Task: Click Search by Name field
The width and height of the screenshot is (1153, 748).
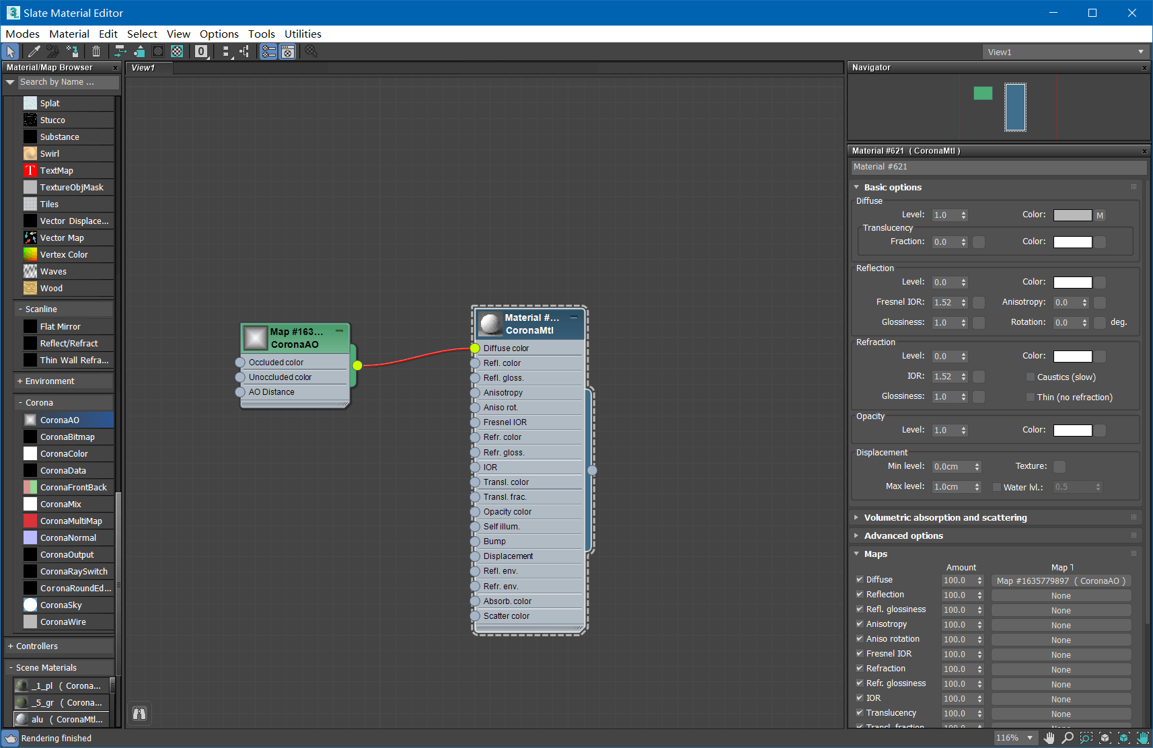Action: (x=68, y=82)
